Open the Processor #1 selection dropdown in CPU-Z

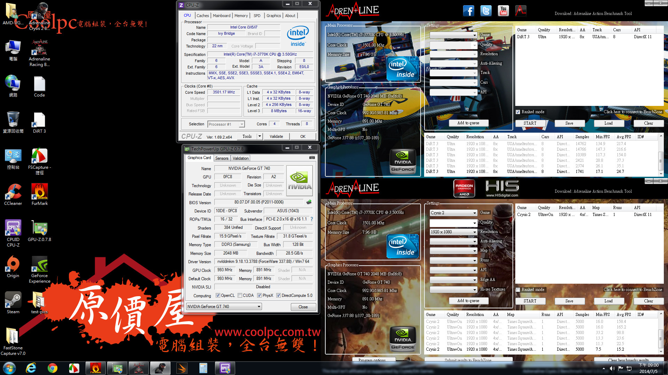click(x=226, y=124)
